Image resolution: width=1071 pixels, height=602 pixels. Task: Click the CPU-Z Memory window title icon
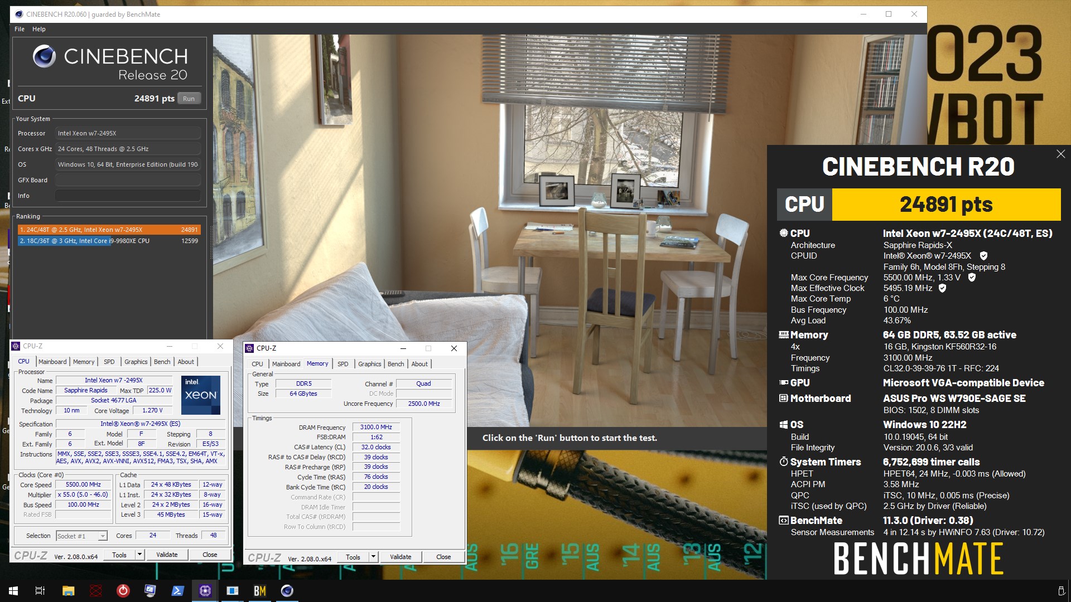pyautogui.click(x=249, y=348)
